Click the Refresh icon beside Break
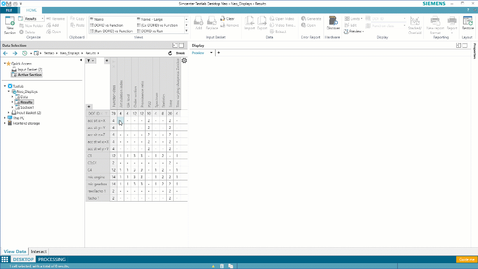 click(x=170, y=54)
